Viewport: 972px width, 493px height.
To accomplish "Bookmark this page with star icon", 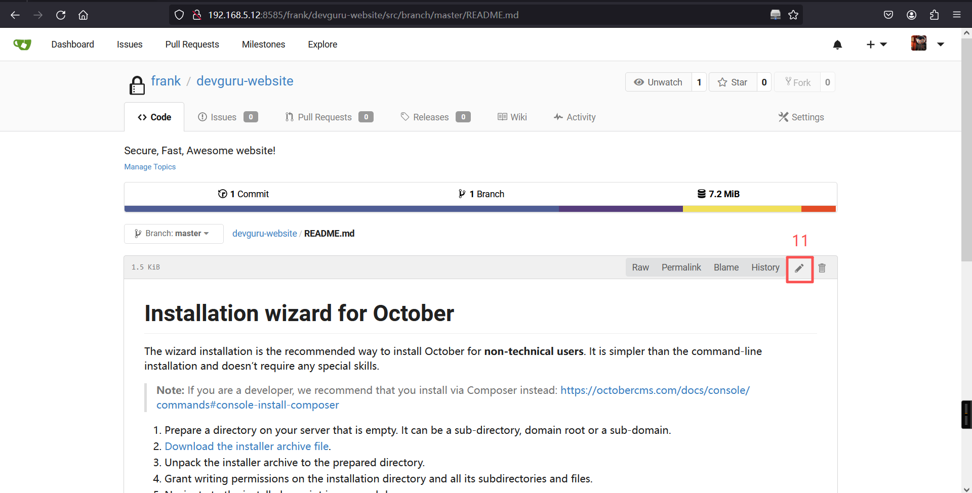I will pos(793,15).
